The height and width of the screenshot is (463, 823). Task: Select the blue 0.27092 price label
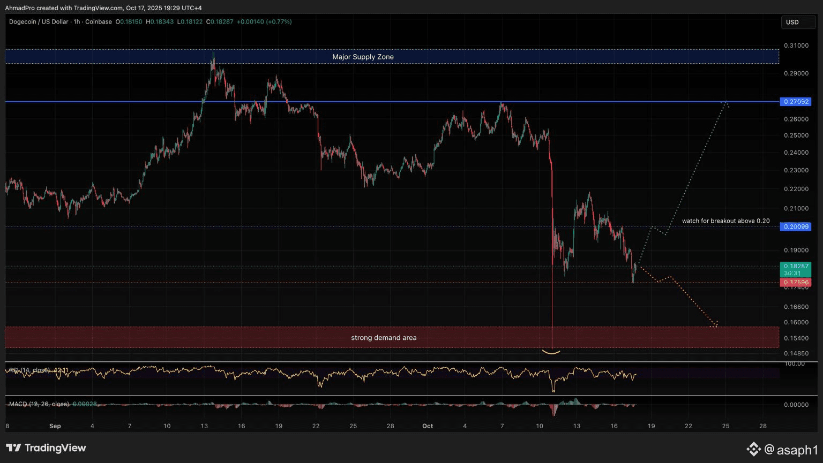pos(796,102)
